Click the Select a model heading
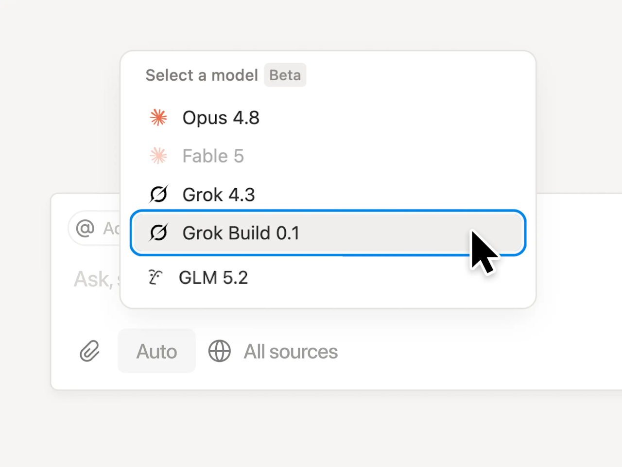Viewport: 622px width, 467px height. click(x=202, y=75)
